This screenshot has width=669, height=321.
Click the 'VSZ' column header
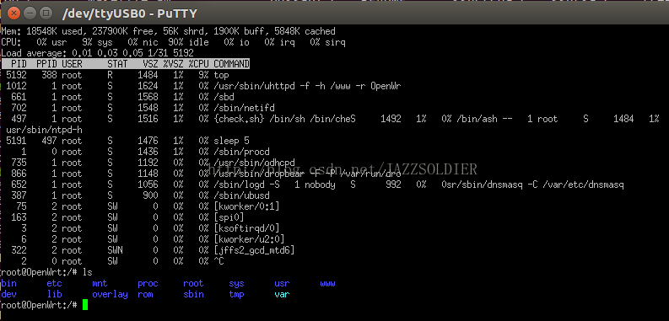coord(151,64)
